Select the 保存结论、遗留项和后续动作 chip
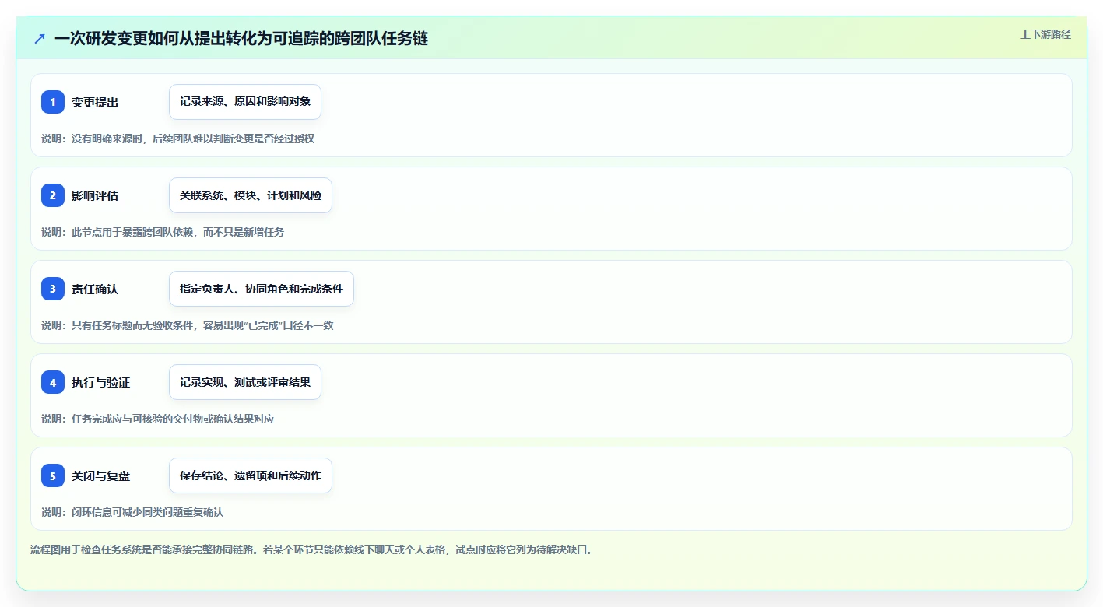1103x607 pixels. click(x=251, y=475)
